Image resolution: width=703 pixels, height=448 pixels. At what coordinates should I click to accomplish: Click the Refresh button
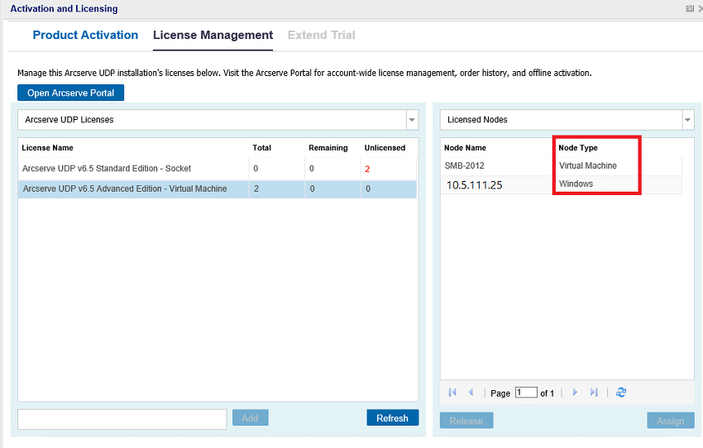pyautogui.click(x=392, y=418)
